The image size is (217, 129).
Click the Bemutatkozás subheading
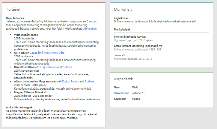tap(15, 18)
